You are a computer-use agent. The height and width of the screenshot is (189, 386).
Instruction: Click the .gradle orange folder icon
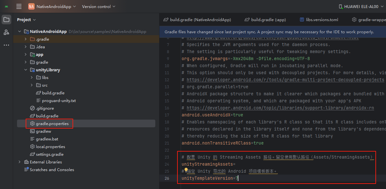tap(32, 39)
